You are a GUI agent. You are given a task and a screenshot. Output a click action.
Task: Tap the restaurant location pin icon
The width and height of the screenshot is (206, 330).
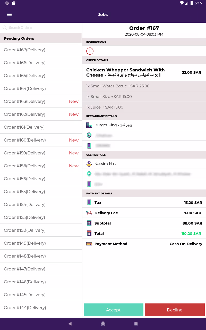pos(89,135)
